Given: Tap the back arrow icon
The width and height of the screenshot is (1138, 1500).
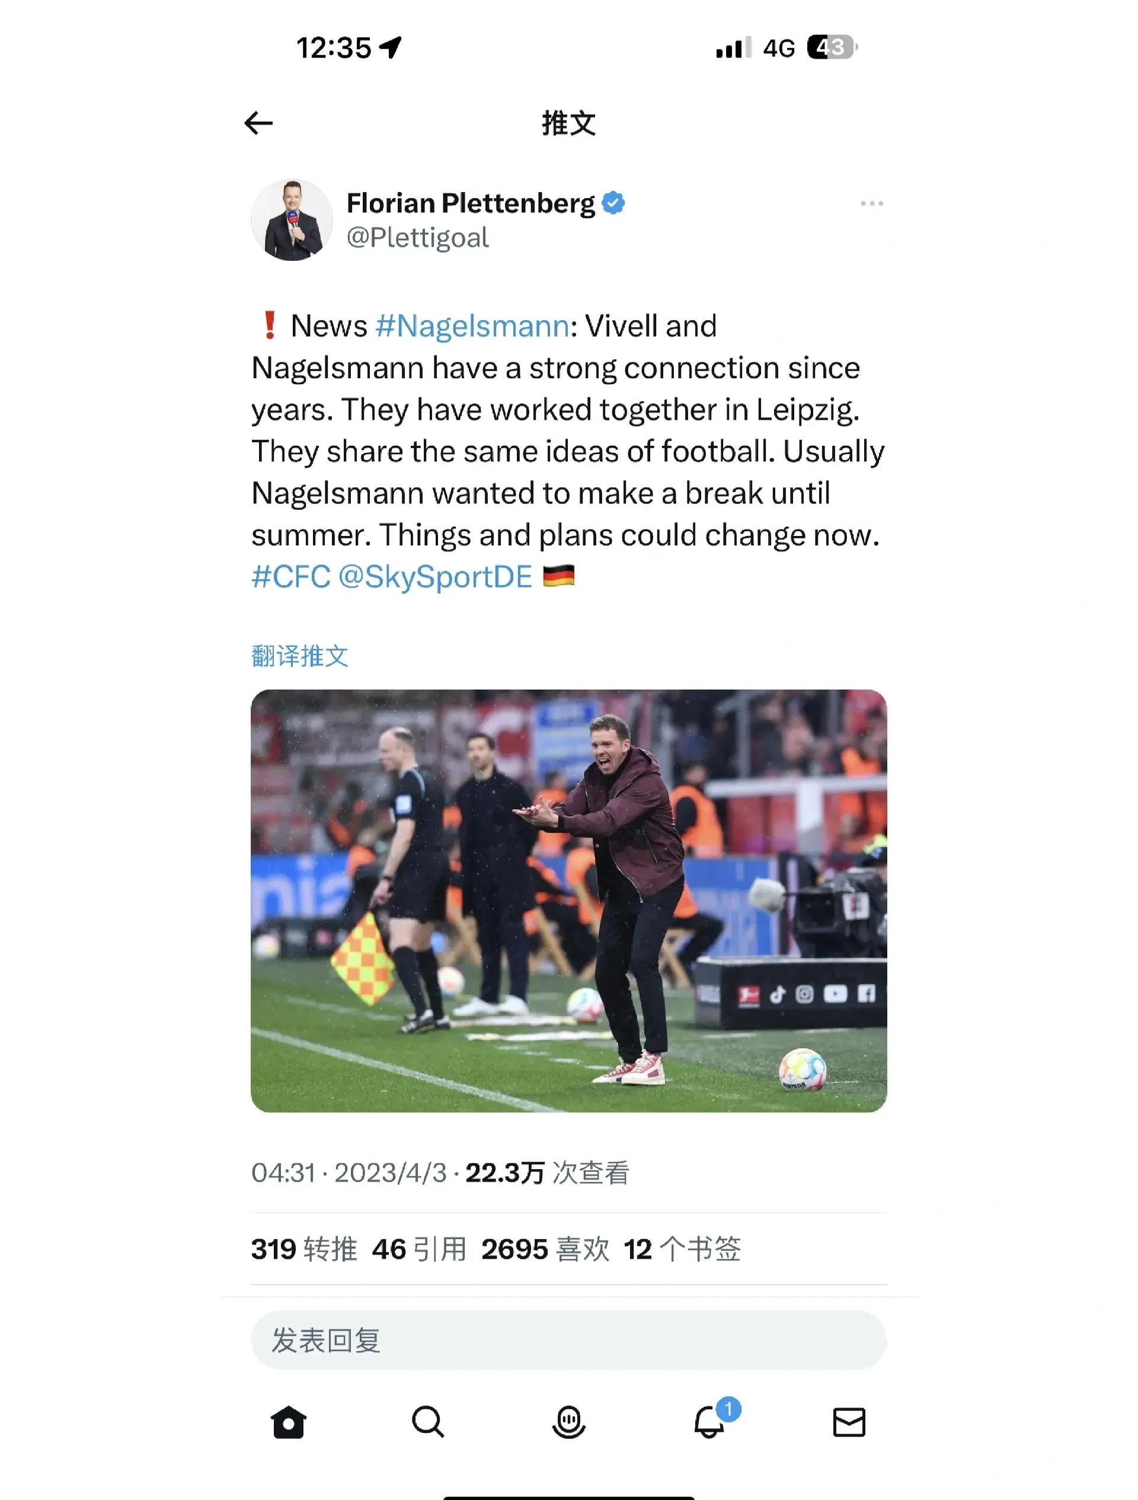Looking at the screenshot, I should click(x=258, y=123).
